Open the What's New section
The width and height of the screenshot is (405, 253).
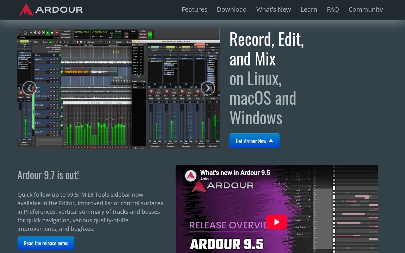pyautogui.click(x=273, y=9)
